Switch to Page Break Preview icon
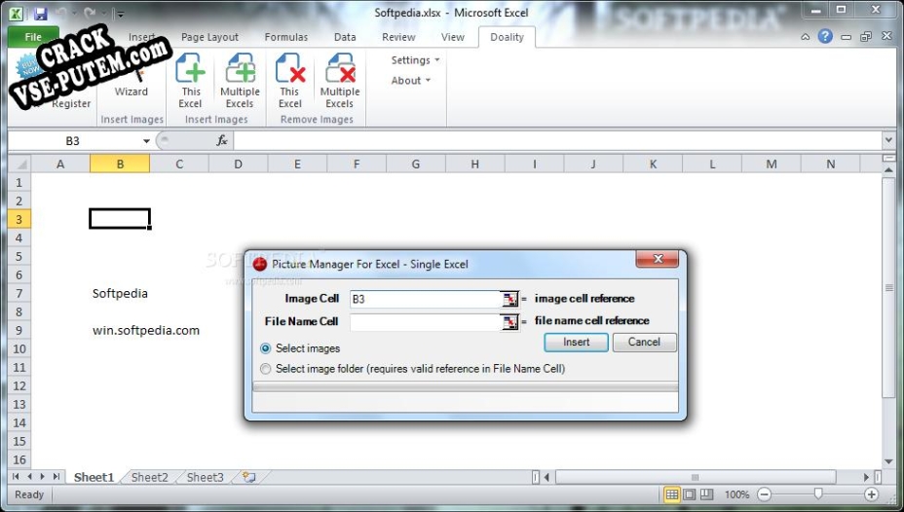This screenshot has width=904, height=512. click(706, 494)
